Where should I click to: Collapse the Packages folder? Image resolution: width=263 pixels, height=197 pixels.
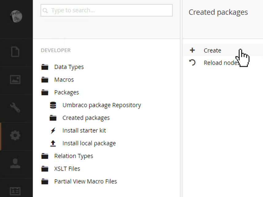tap(66, 92)
